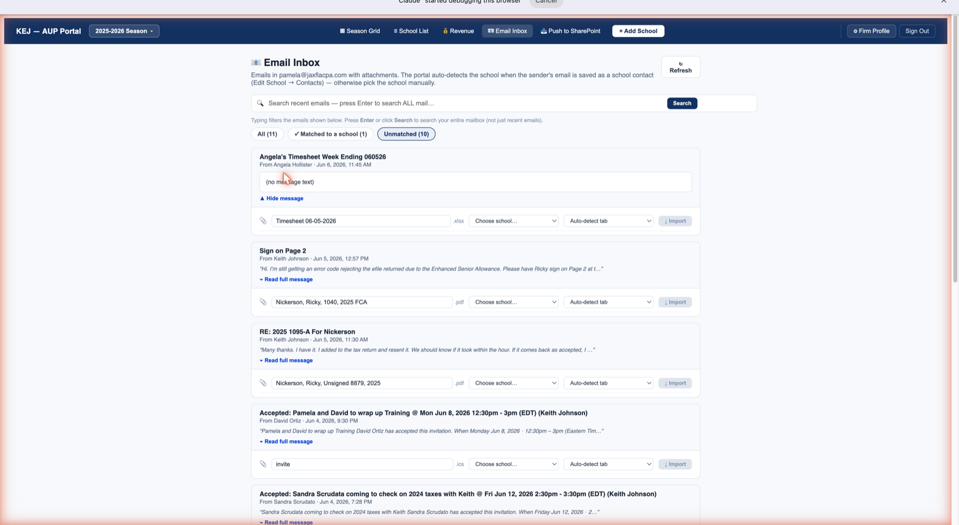Click the Accepted: Sandra Scrudata email subject
Screen dimensions: 959x525
[457, 494]
